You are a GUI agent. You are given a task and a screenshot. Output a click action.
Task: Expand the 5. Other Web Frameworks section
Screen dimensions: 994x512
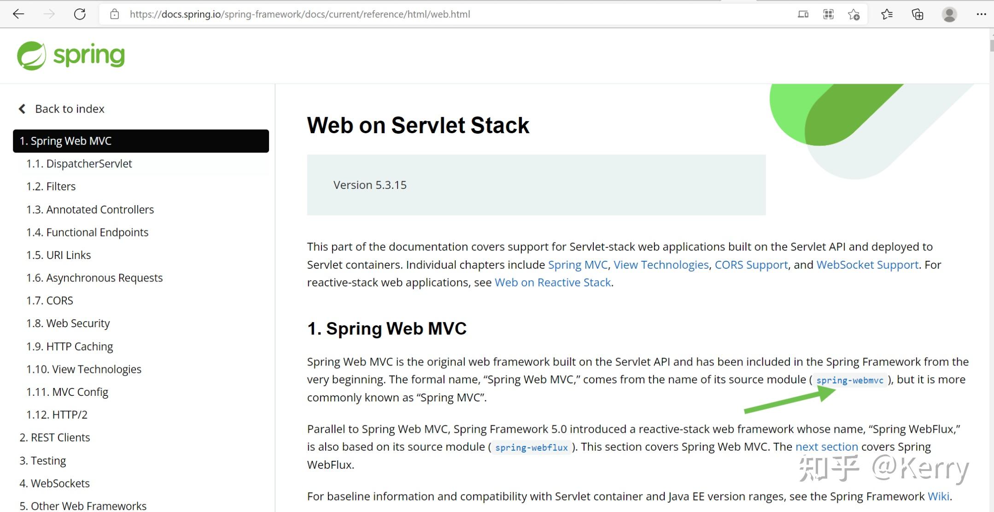[x=83, y=505]
